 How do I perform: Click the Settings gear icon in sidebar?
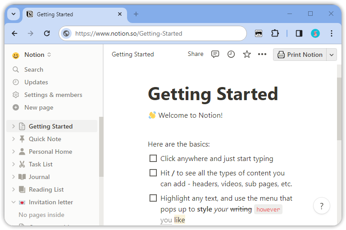coord(16,95)
